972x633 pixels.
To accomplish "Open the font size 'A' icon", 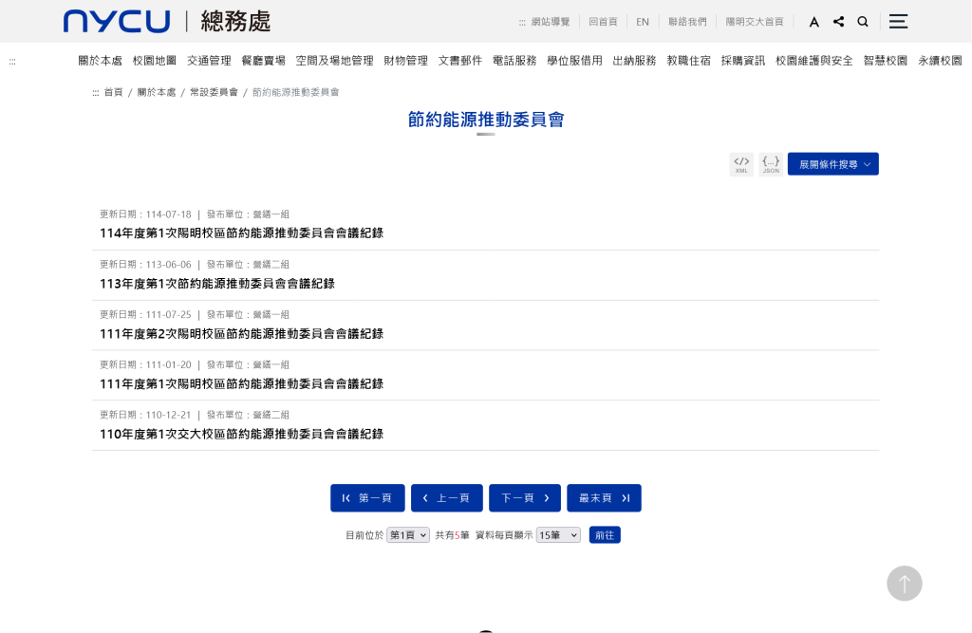I will tap(814, 22).
